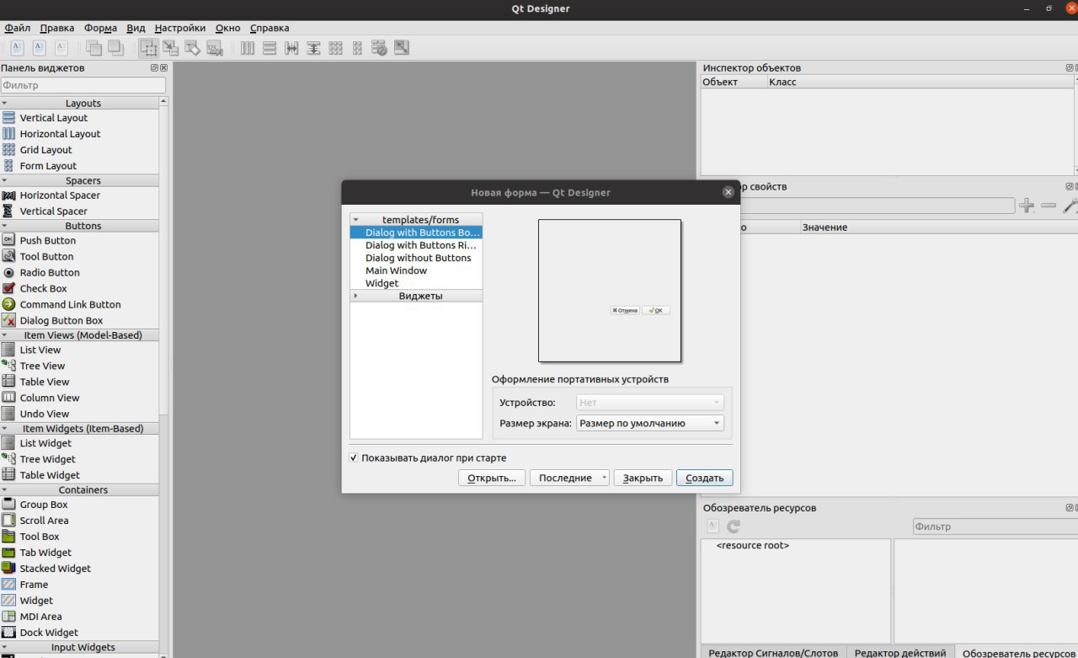Viewport: 1078px width, 658px height.
Task: Close the Новая форма dialog with X
Action: [x=728, y=192]
